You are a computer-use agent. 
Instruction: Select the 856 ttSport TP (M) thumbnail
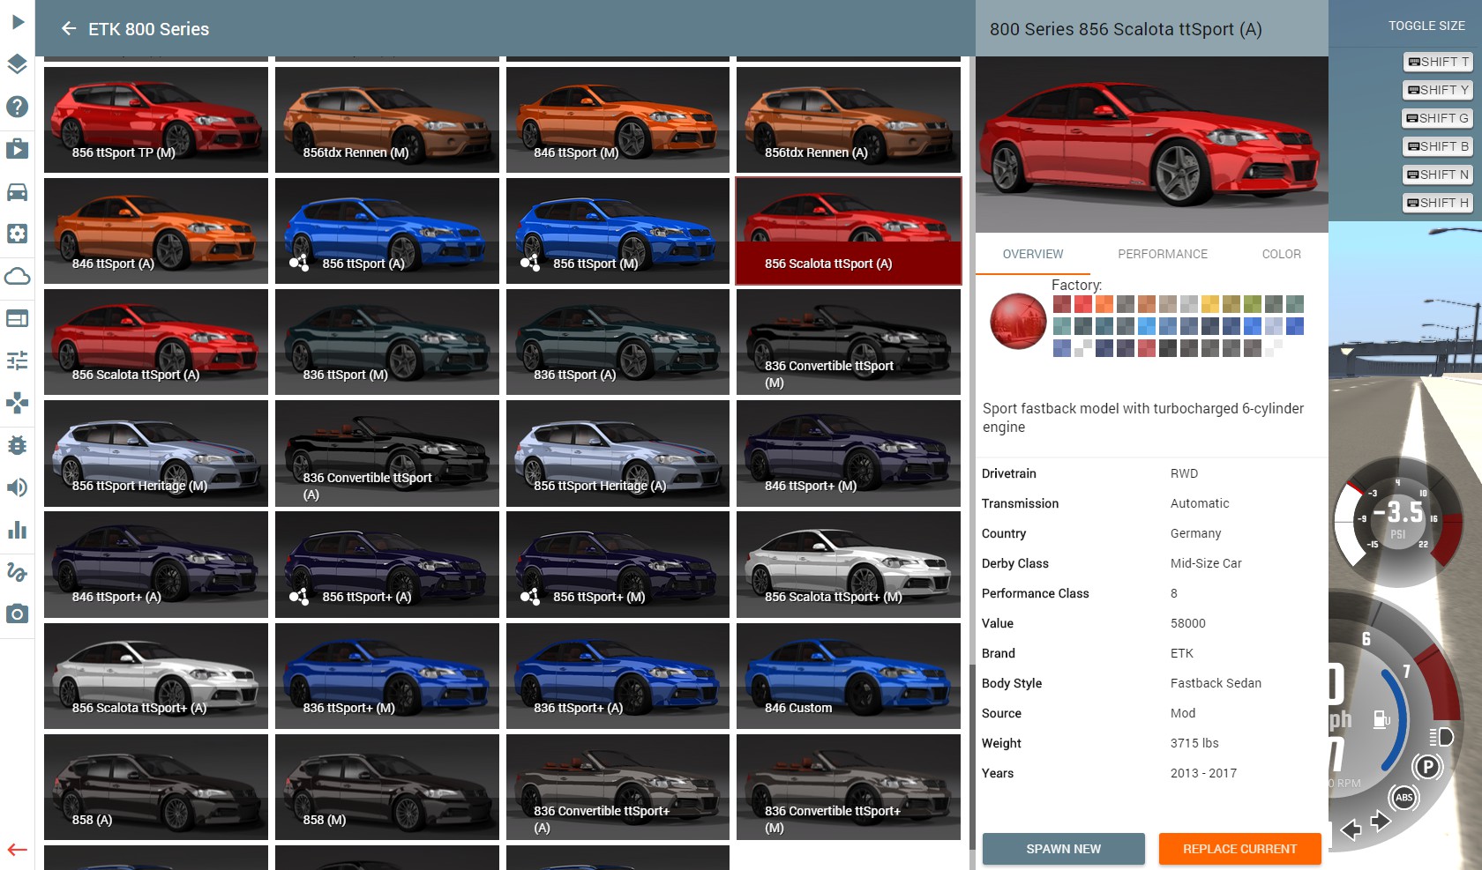pyautogui.click(x=156, y=120)
